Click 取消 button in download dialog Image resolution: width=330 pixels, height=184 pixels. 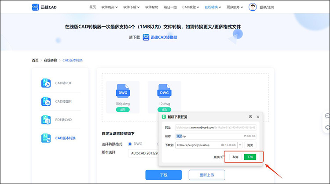[x=235, y=157]
